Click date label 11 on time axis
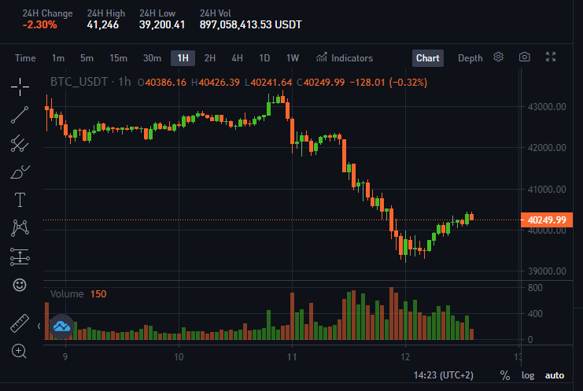 tap(292, 357)
